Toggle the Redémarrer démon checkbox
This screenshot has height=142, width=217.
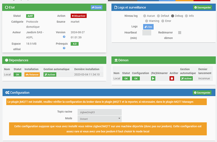(180, 33)
